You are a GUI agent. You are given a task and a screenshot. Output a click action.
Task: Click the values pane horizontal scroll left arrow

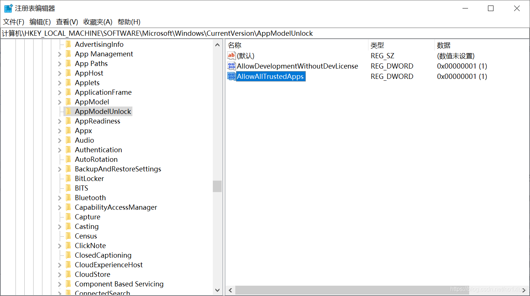(x=231, y=290)
